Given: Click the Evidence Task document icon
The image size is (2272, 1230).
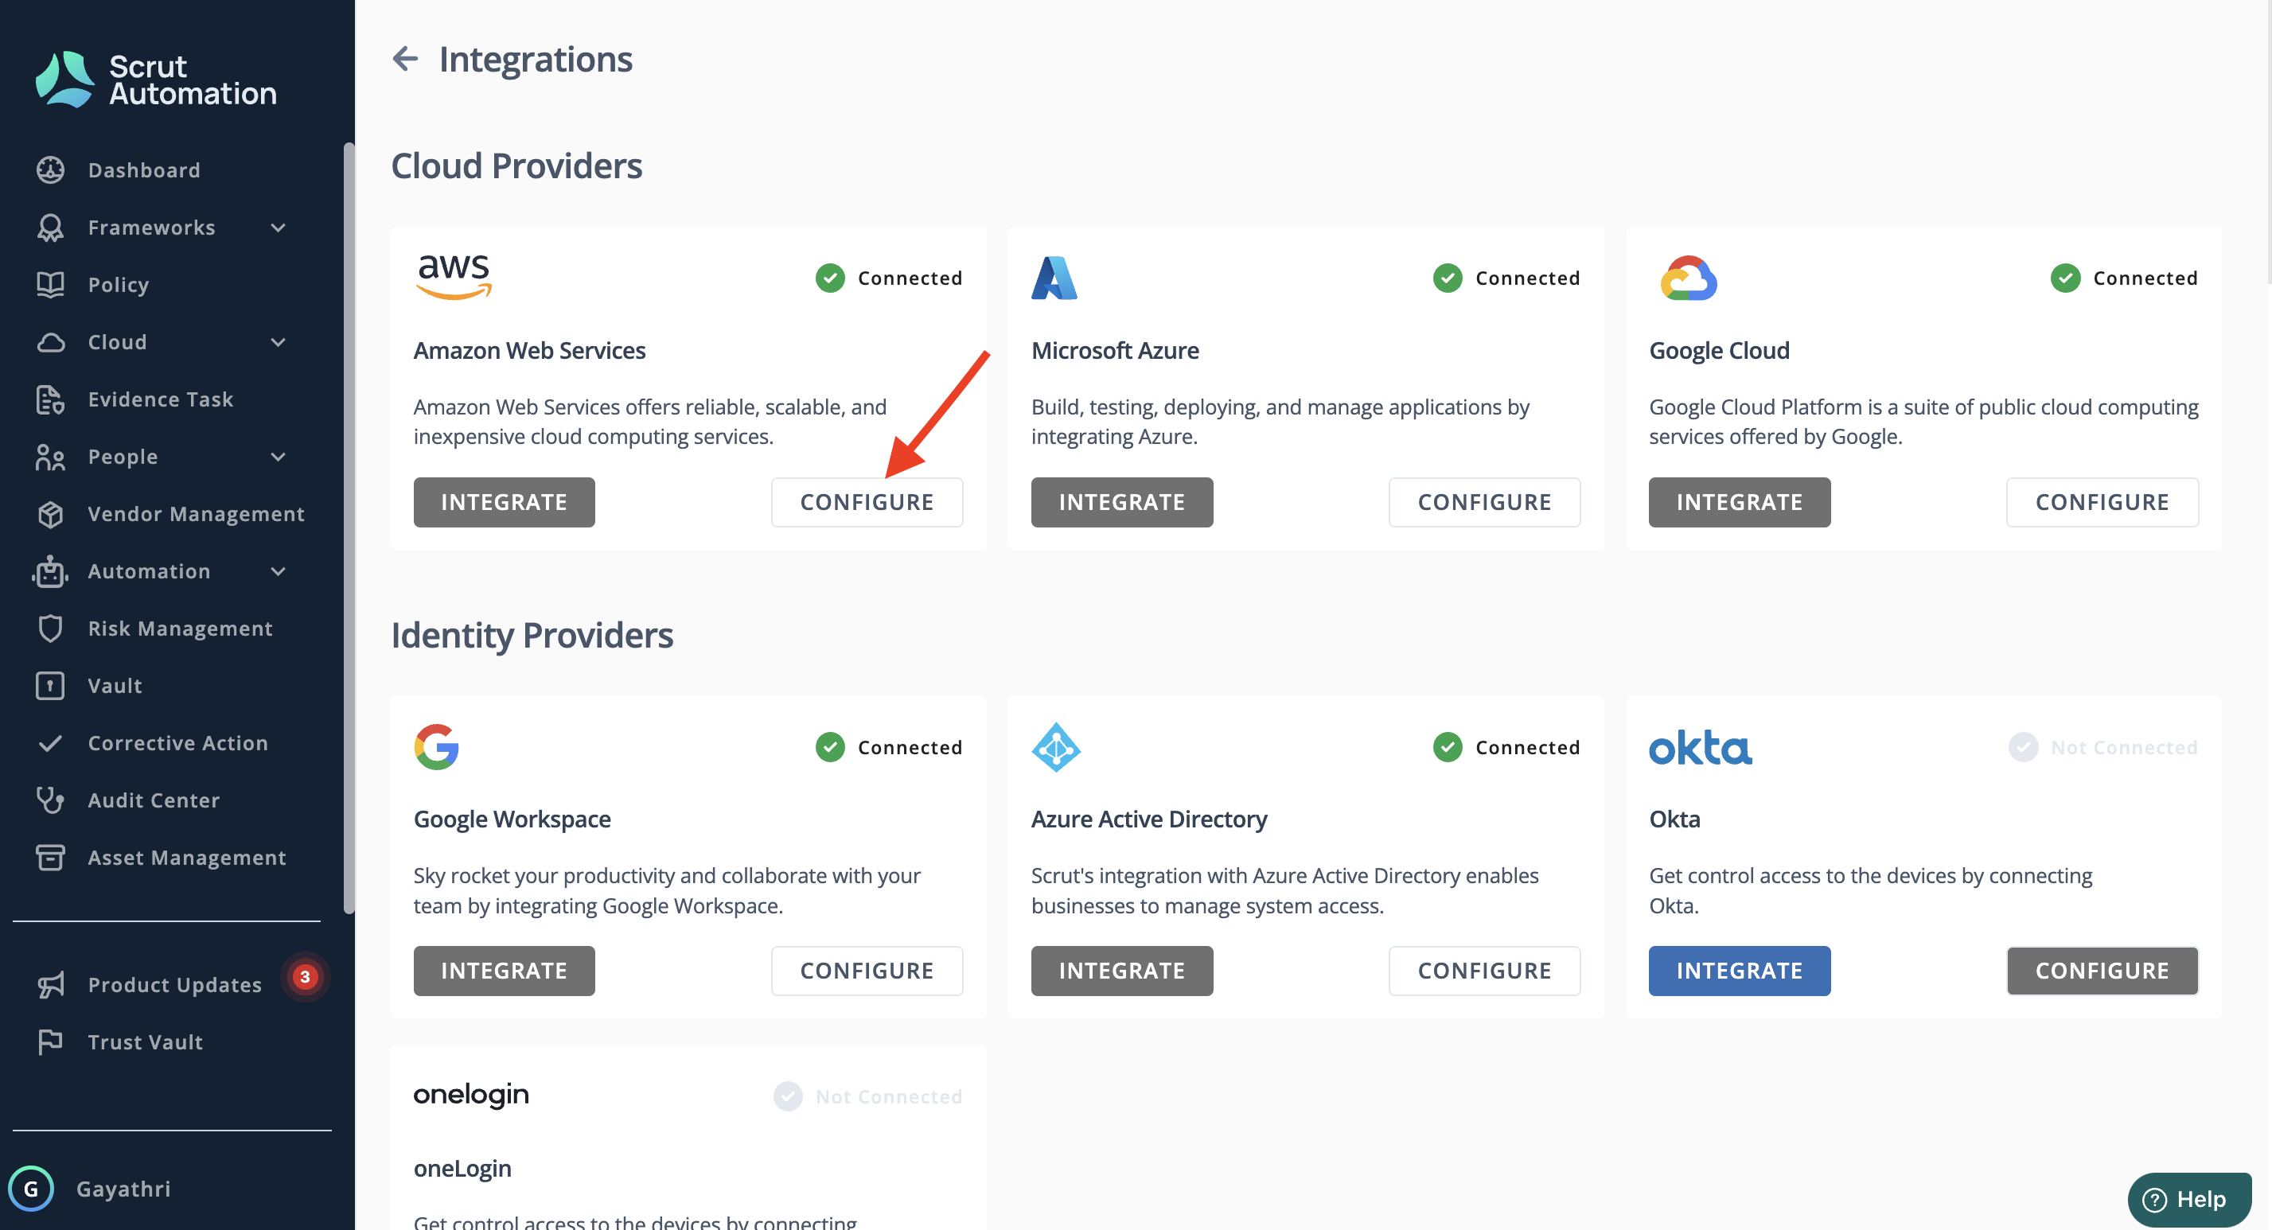Looking at the screenshot, I should [50, 399].
